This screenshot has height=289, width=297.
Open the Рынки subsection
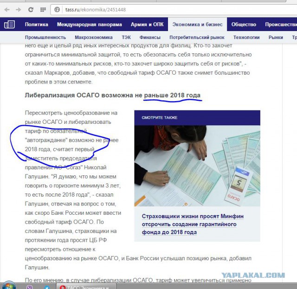pos(276,37)
